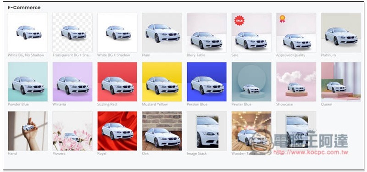Apply the Oak brick wall template
Viewport: 367px width, 172px height.
162,131
